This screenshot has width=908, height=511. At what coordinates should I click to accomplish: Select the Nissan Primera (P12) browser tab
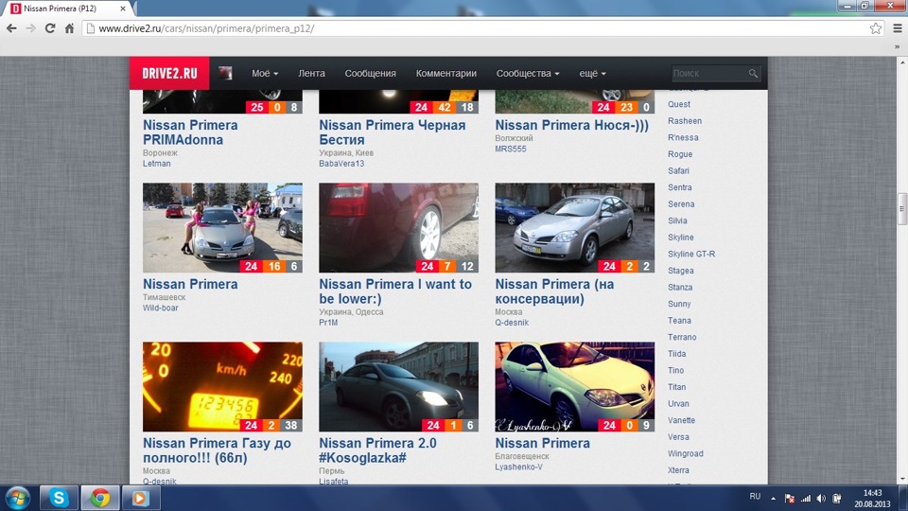pyautogui.click(x=69, y=9)
